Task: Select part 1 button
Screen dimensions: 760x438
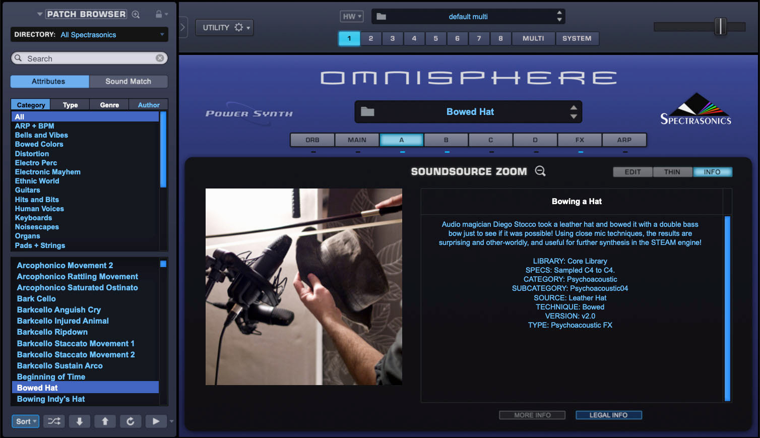Action: [x=349, y=38]
